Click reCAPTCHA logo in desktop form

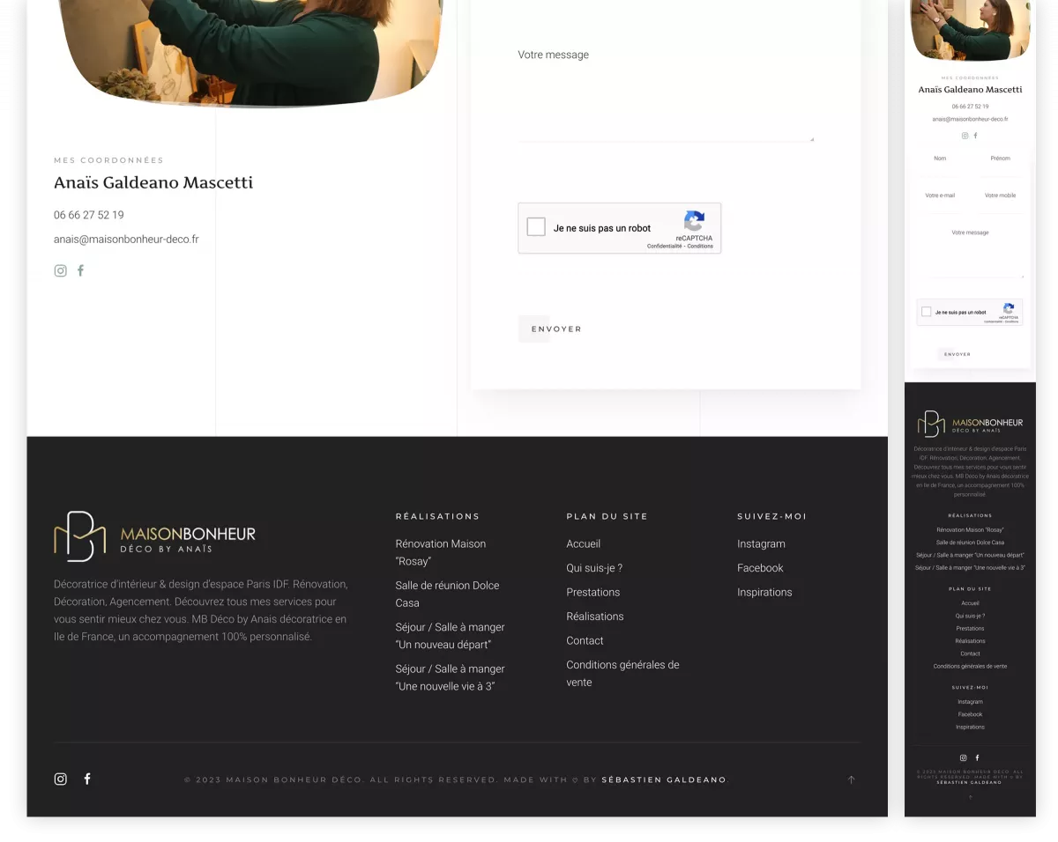pos(694,221)
